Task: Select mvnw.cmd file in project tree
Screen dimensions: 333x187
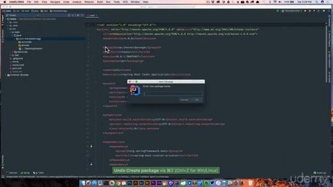Action: tap(17, 65)
